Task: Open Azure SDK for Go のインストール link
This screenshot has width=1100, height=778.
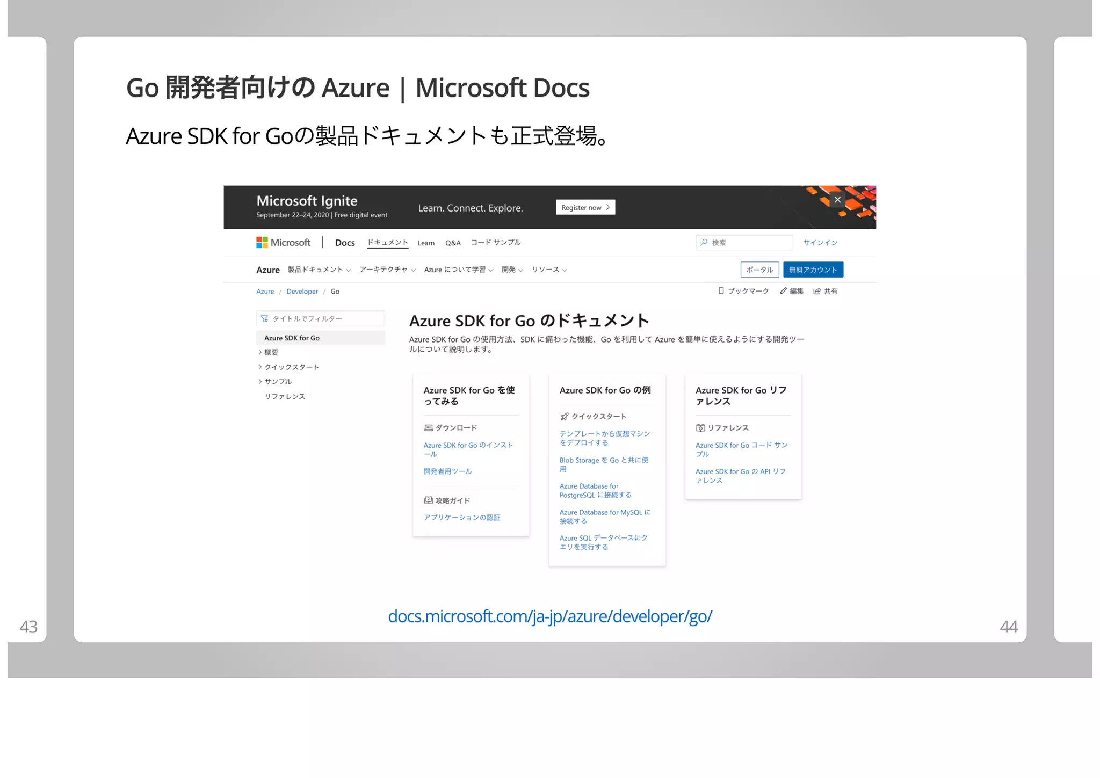Action: click(468, 449)
